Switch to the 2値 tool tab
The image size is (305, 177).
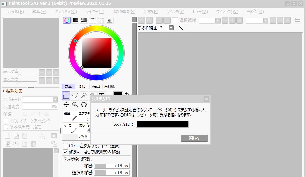point(82,87)
